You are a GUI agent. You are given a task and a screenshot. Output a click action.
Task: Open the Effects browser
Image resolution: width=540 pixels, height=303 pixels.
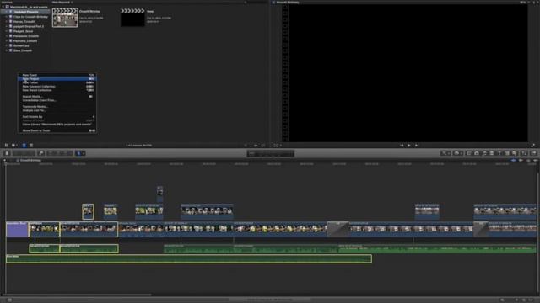(x=469, y=153)
